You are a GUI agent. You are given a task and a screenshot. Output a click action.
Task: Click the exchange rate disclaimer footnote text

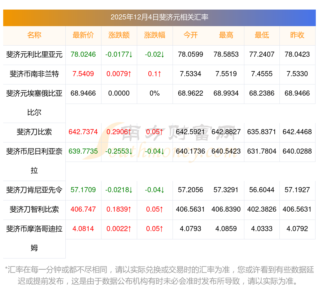[159, 275]
